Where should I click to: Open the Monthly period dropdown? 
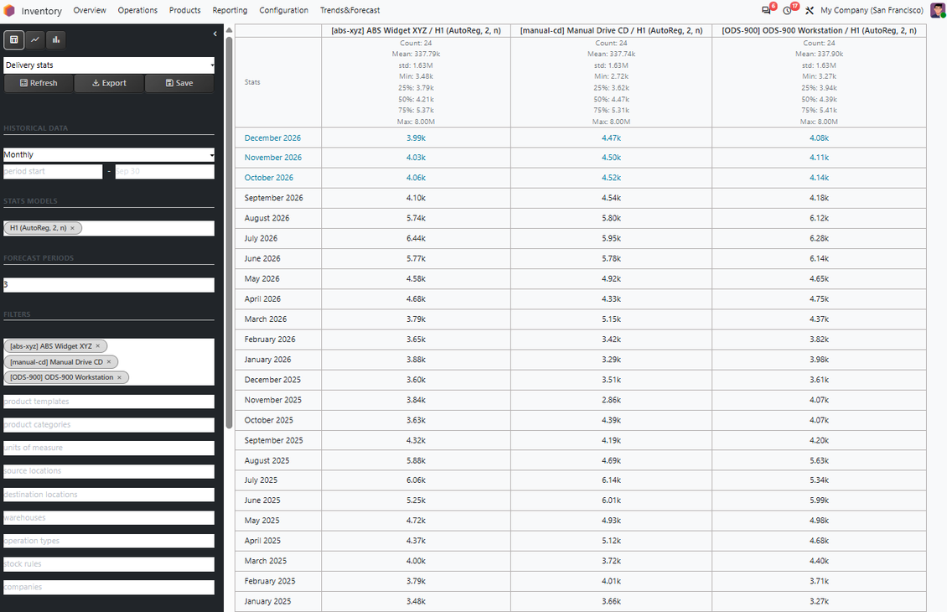109,154
